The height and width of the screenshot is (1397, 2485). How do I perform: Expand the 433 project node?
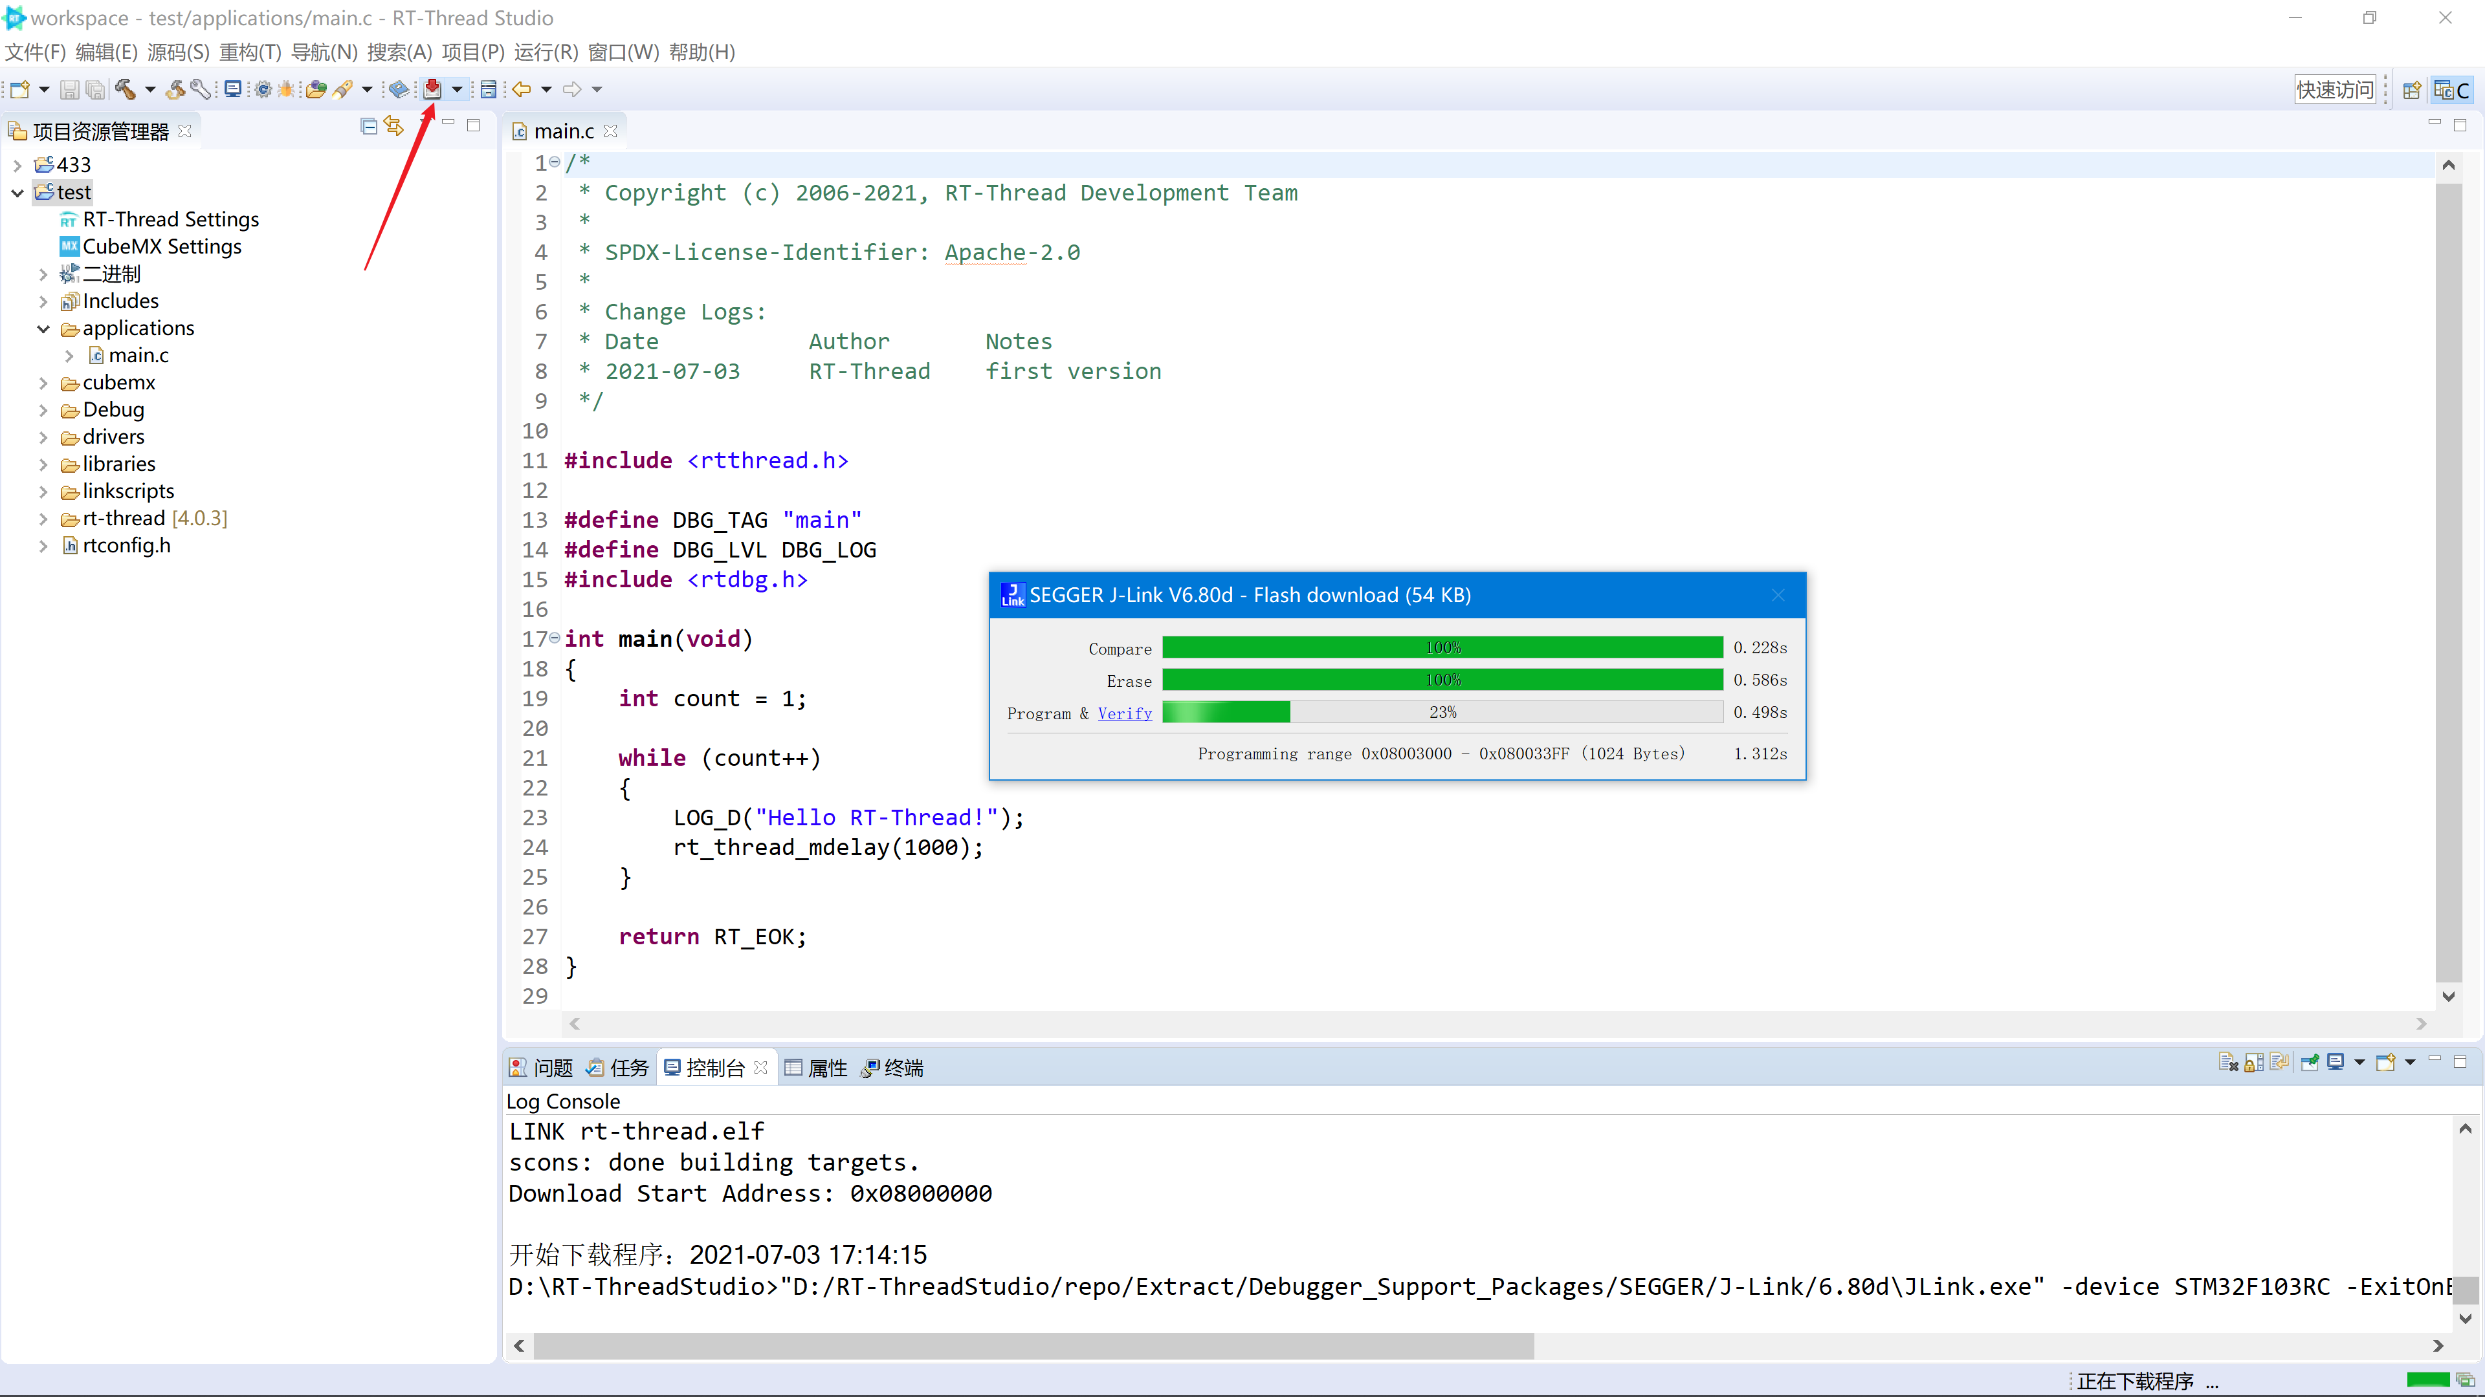(17, 165)
